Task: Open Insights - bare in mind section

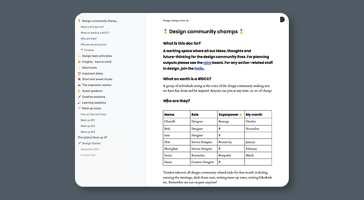Action: 95,62
